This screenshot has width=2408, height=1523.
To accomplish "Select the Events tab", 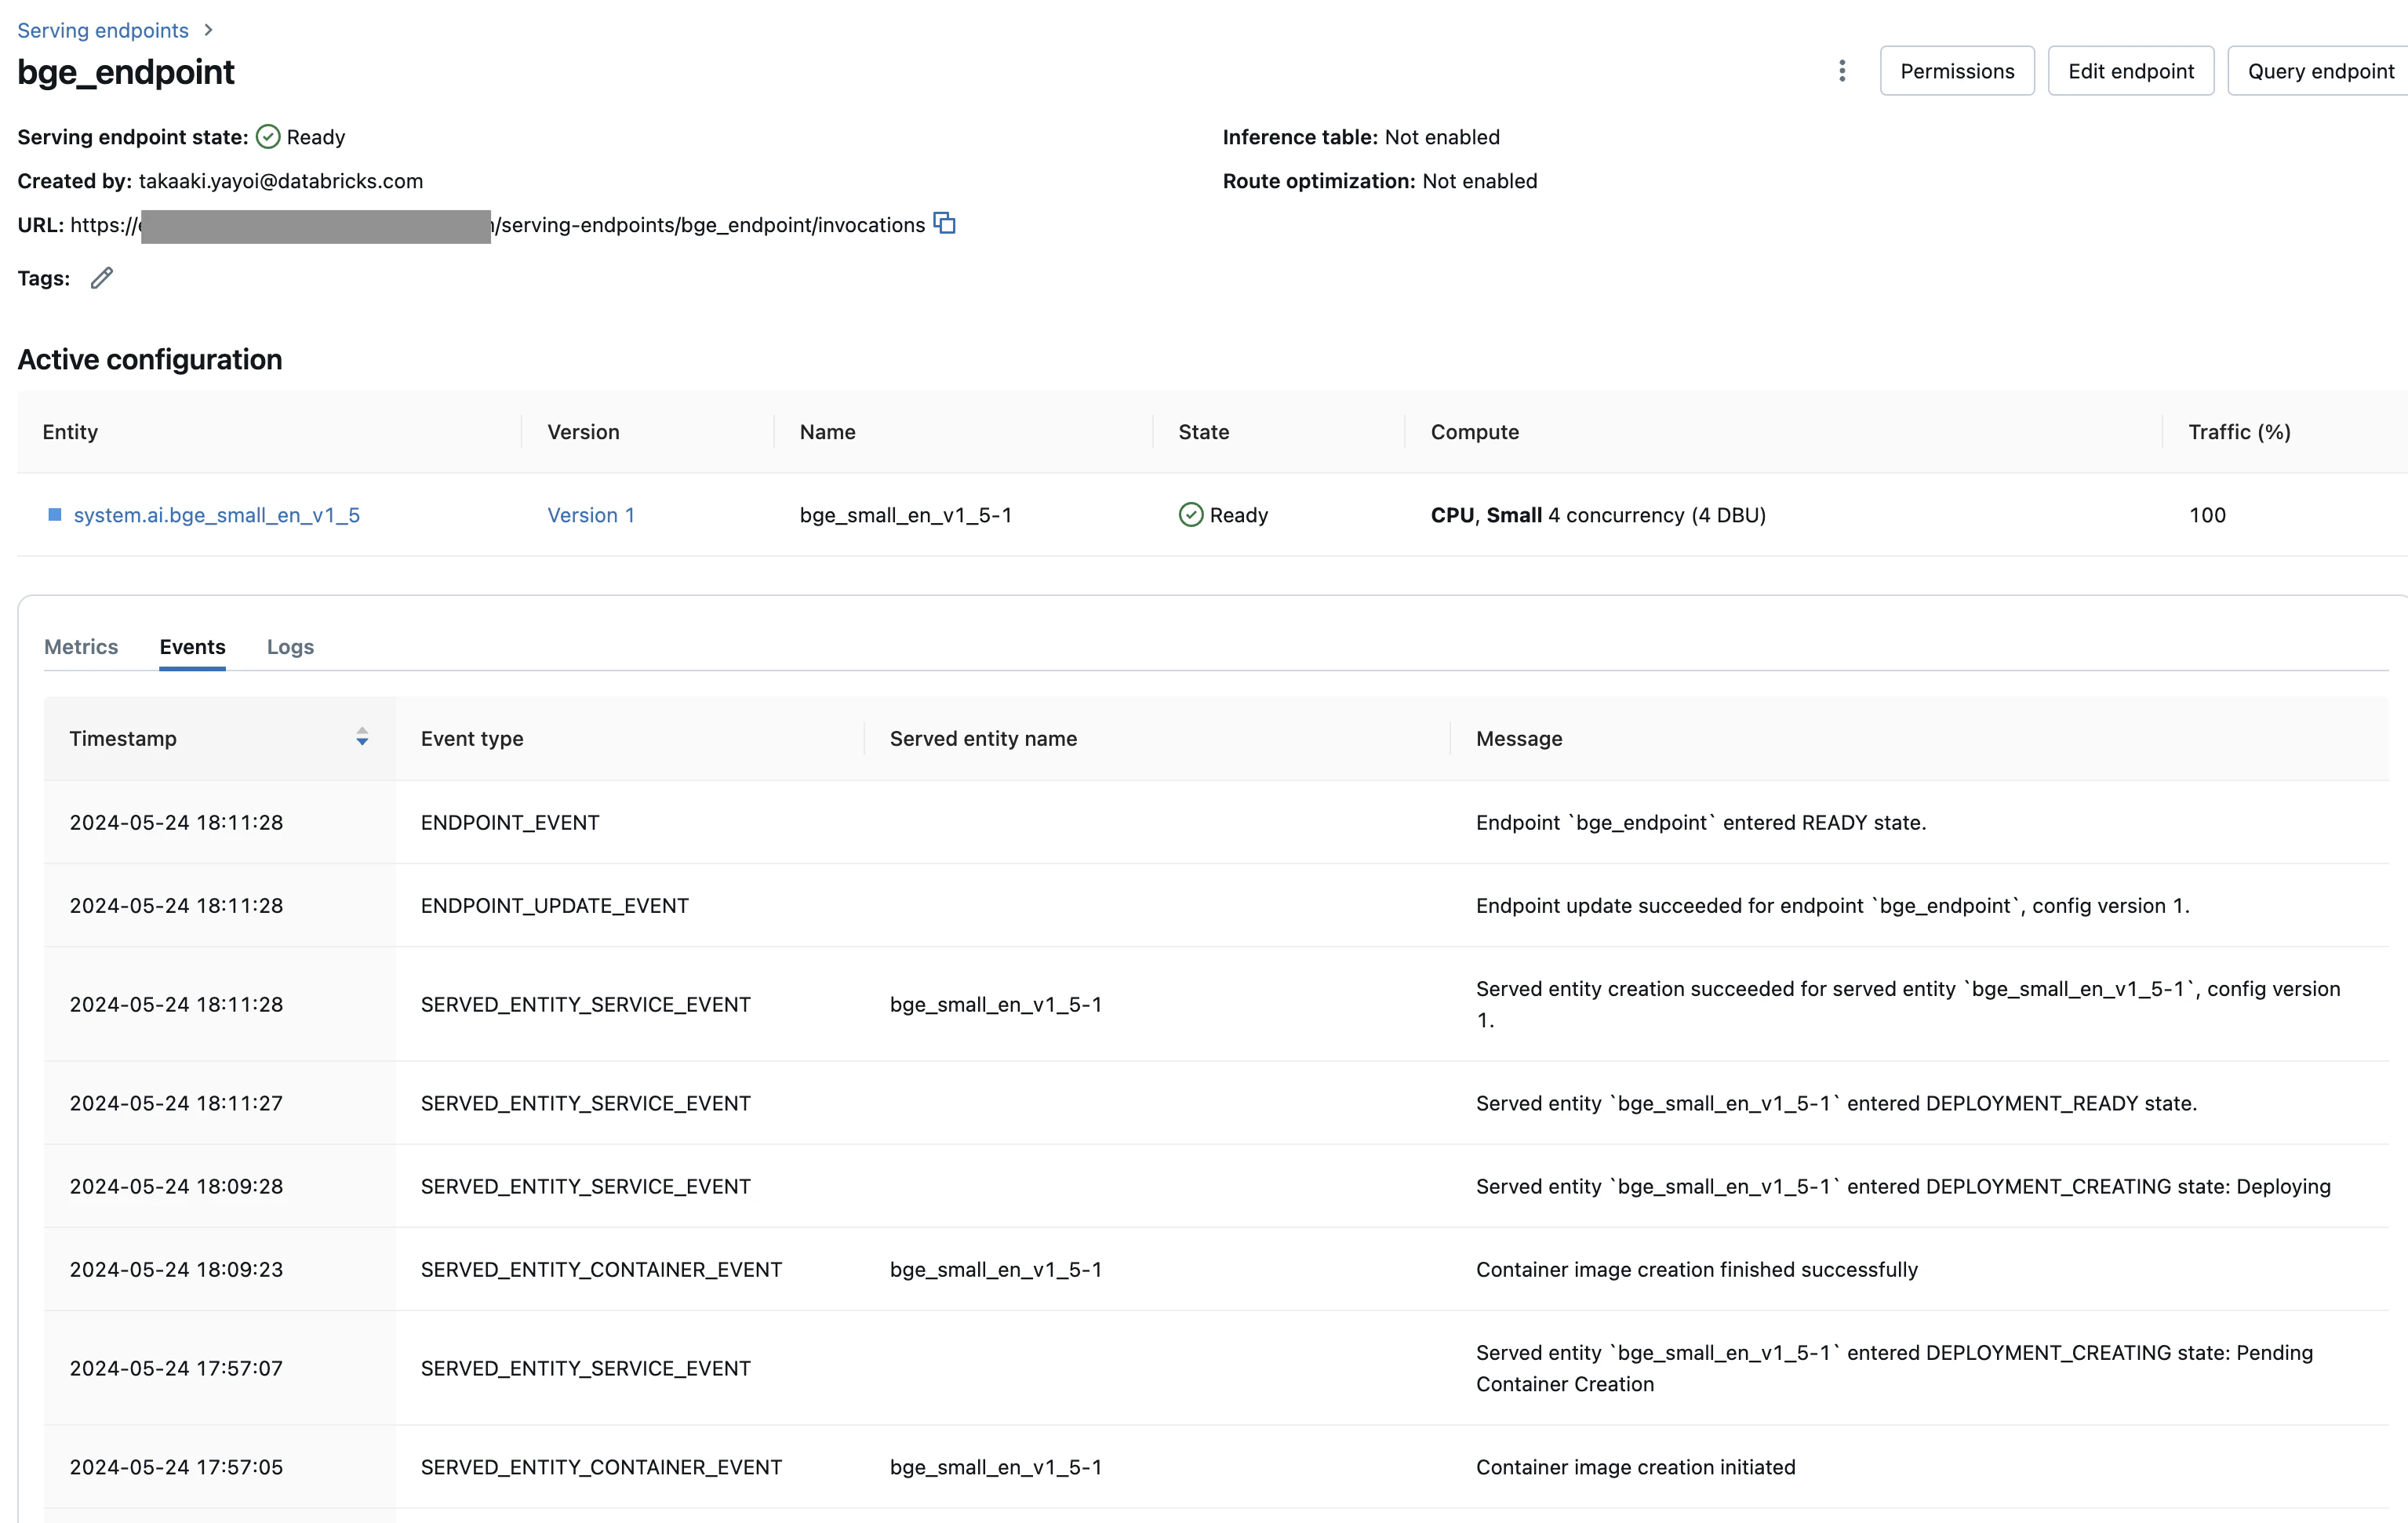I will [x=192, y=647].
